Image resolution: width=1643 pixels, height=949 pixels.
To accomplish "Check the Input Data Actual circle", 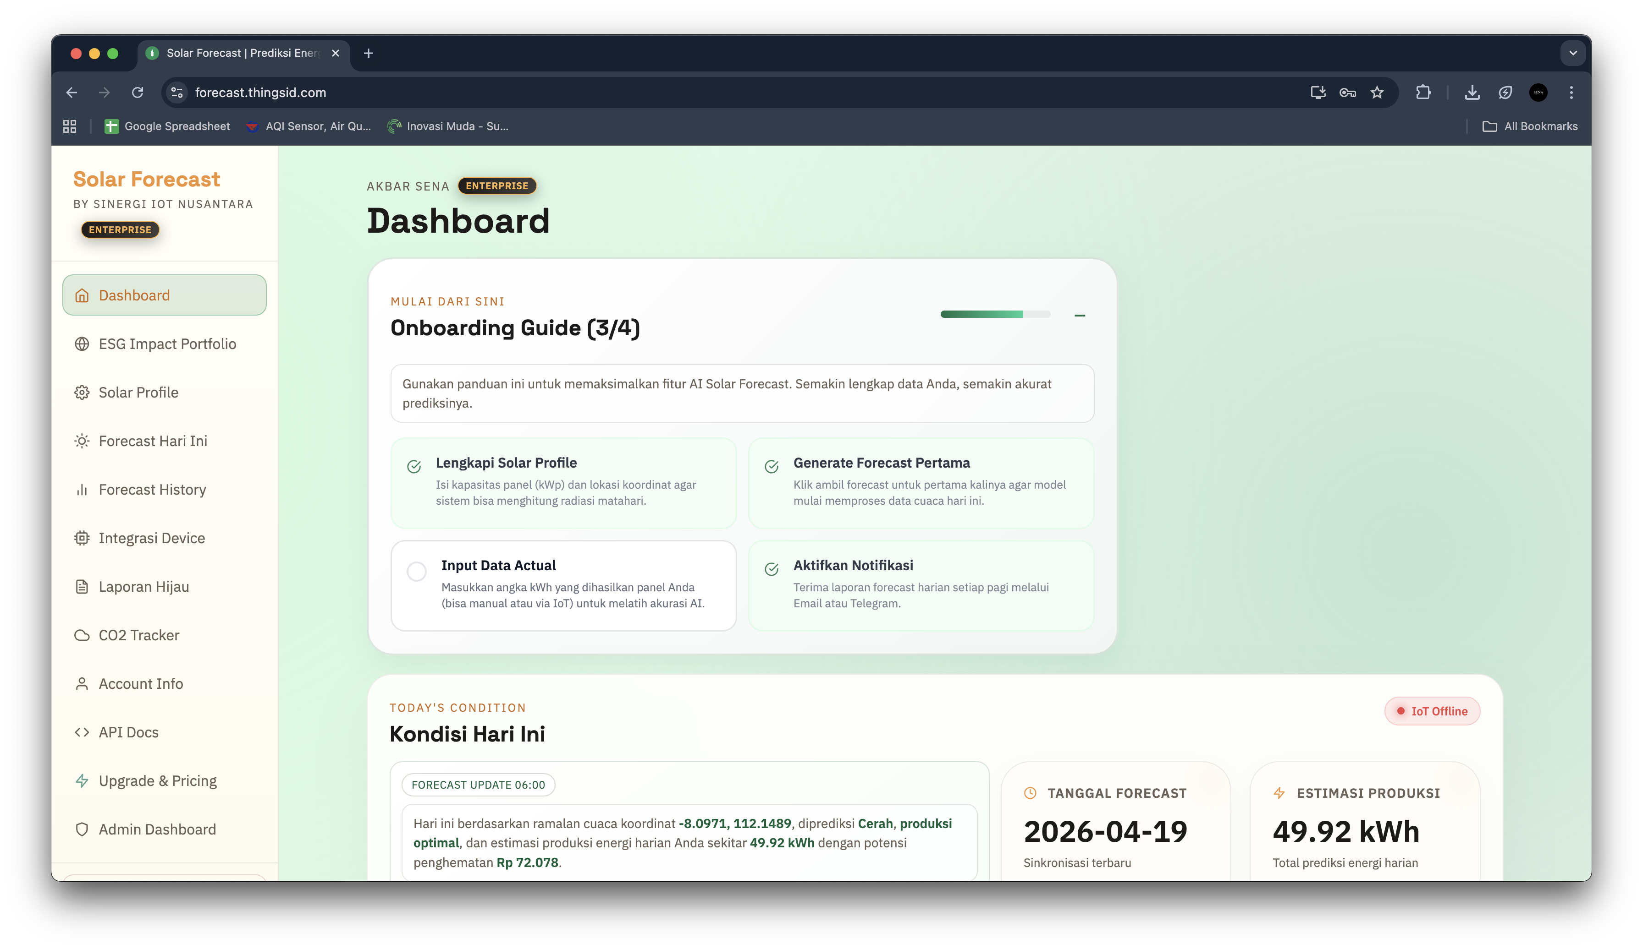I will click(417, 571).
